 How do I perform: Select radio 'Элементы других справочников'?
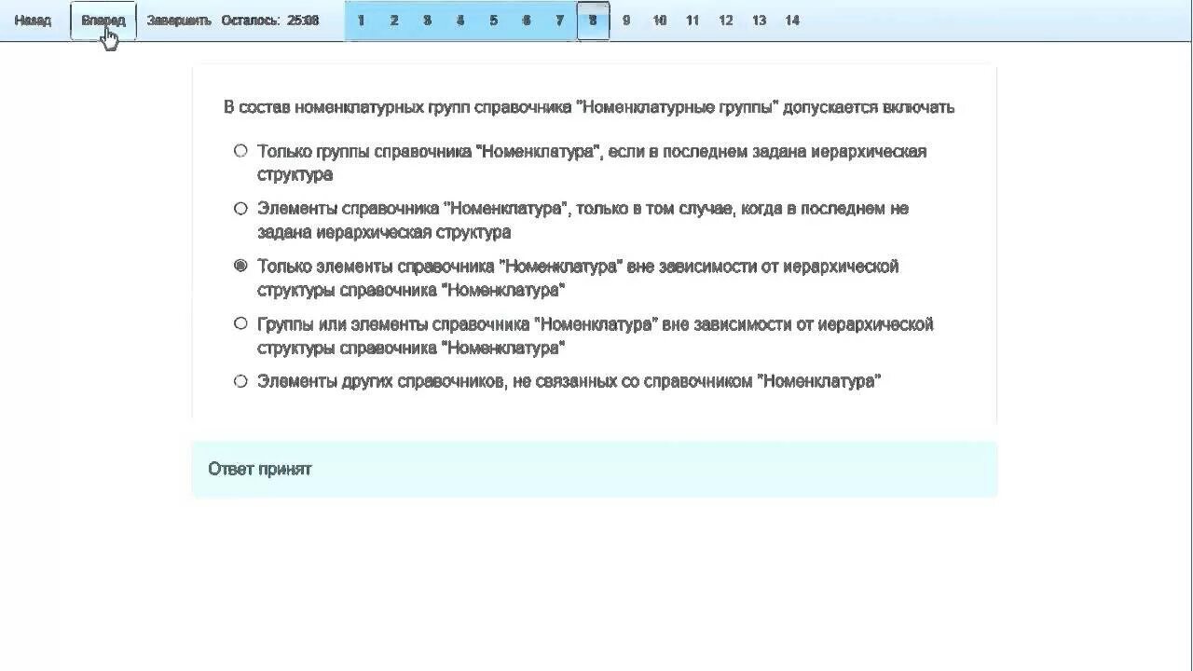pos(240,381)
